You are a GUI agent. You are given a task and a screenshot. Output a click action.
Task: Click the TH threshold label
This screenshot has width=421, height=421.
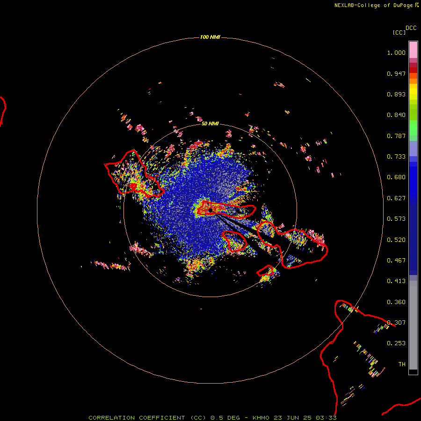click(x=402, y=364)
